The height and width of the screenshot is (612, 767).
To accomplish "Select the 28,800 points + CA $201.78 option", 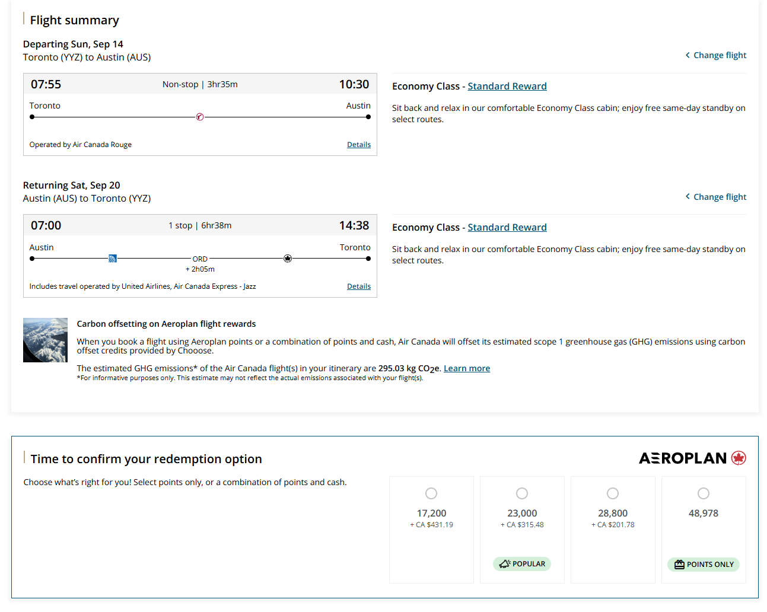I will pyautogui.click(x=613, y=493).
